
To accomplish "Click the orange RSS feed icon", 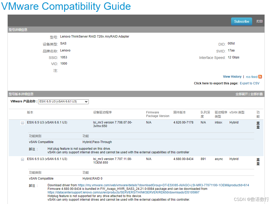I will (260, 77).
